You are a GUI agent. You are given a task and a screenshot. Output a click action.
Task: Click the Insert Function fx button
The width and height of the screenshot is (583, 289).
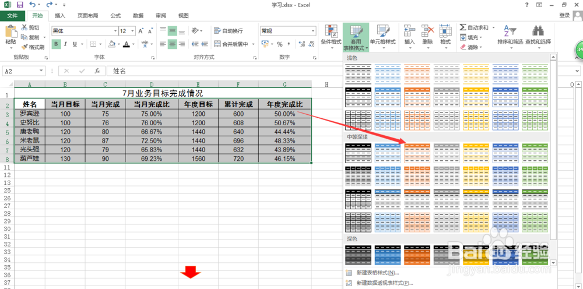pyautogui.click(x=97, y=71)
